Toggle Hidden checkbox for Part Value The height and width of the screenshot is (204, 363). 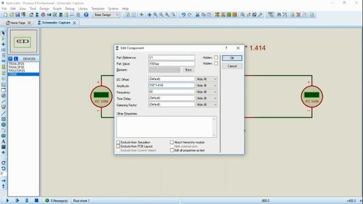(x=216, y=63)
